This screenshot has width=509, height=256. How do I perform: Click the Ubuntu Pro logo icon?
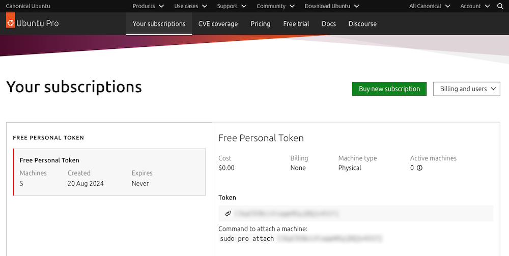click(10, 23)
